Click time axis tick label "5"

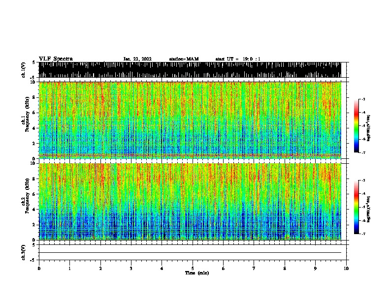pyautogui.click(x=193, y=269)
